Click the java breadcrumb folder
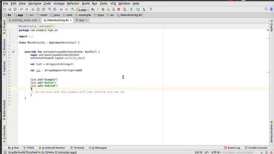This screenshot has width=274, height=154. click(x=55, y=15)
